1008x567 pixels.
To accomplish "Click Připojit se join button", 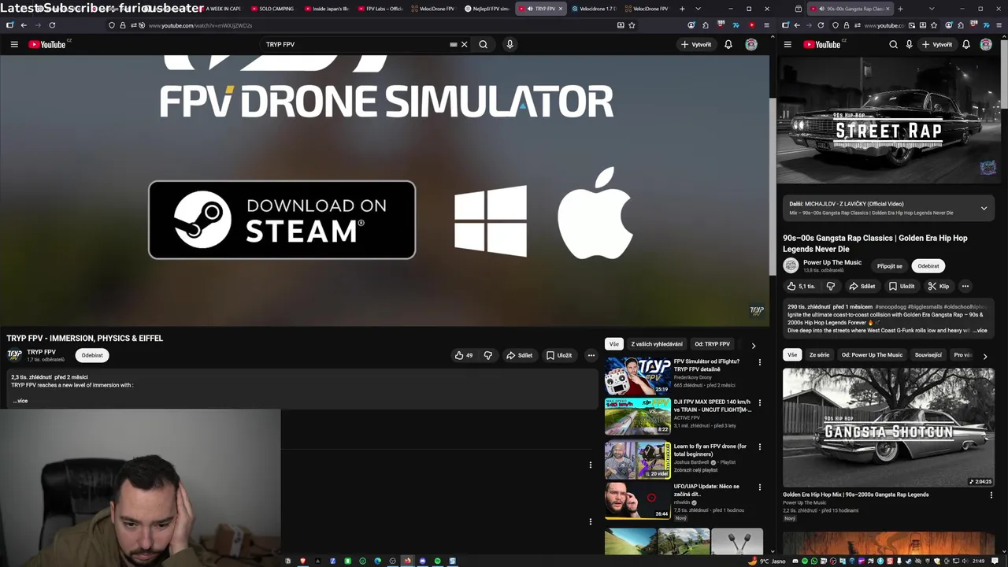I will click(x=890, y=266).
